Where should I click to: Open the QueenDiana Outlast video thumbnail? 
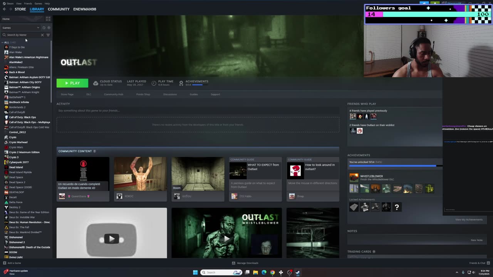click(x=83, y=174)
